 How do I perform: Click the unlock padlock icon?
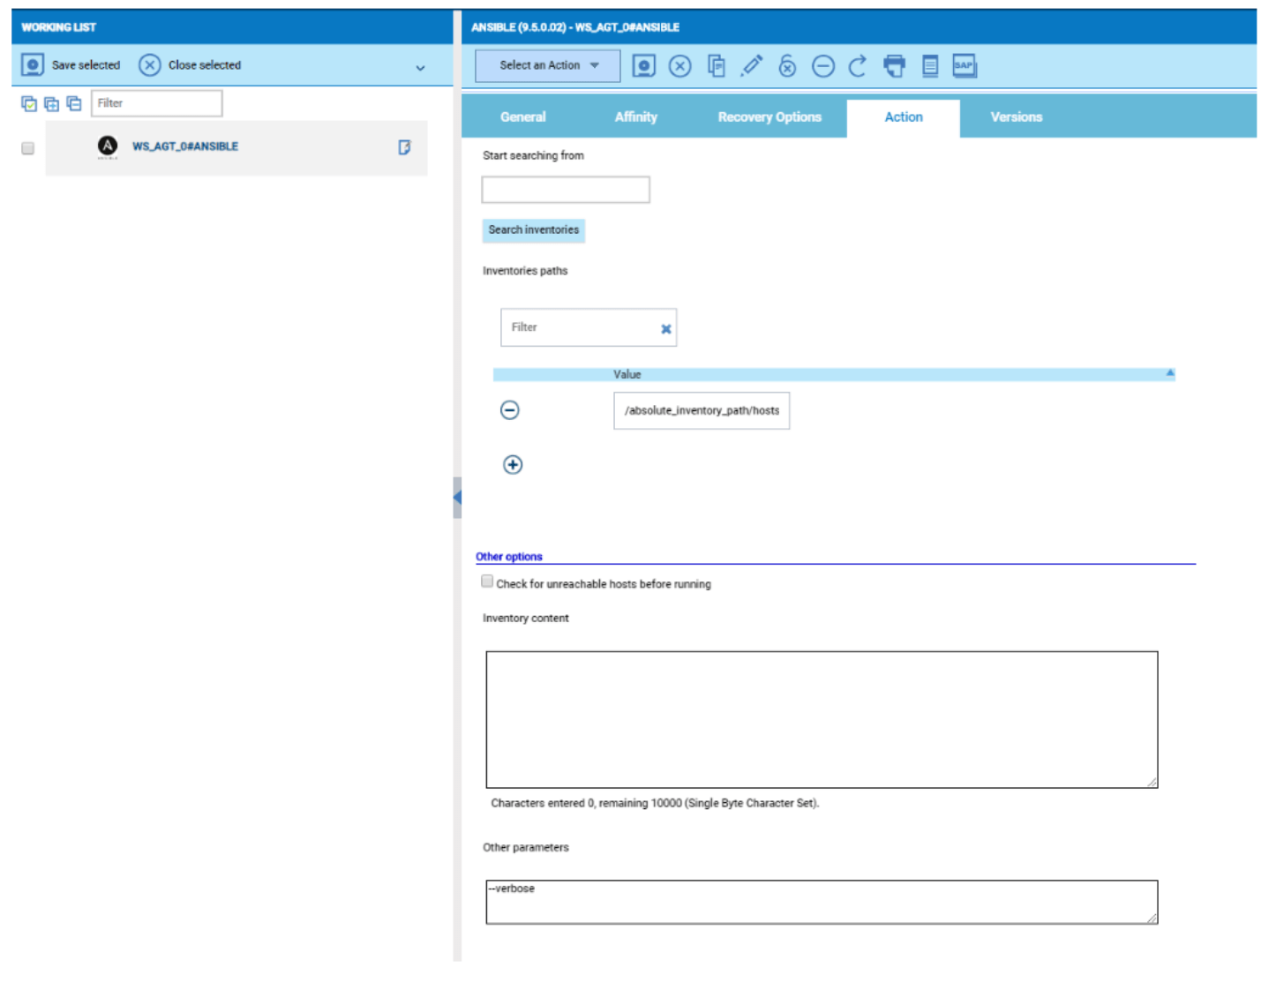pyautogui.click(x=787, y=66)
